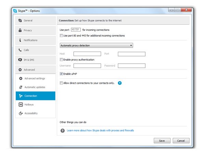The image size is (205, 154).
Task: Click the Accessibility icon
Action: [x=20, y=113]
